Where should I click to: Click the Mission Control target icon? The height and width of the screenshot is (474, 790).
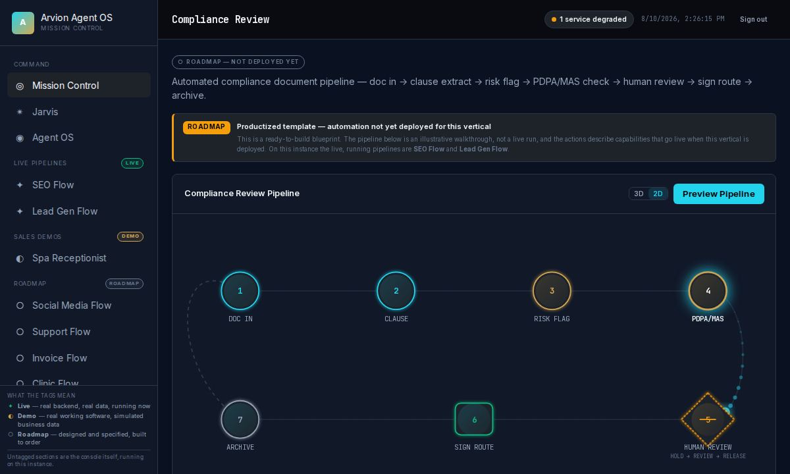(20, 86)
